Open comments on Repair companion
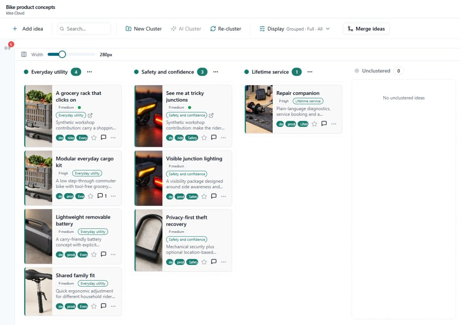 click(x=324, y=124)
